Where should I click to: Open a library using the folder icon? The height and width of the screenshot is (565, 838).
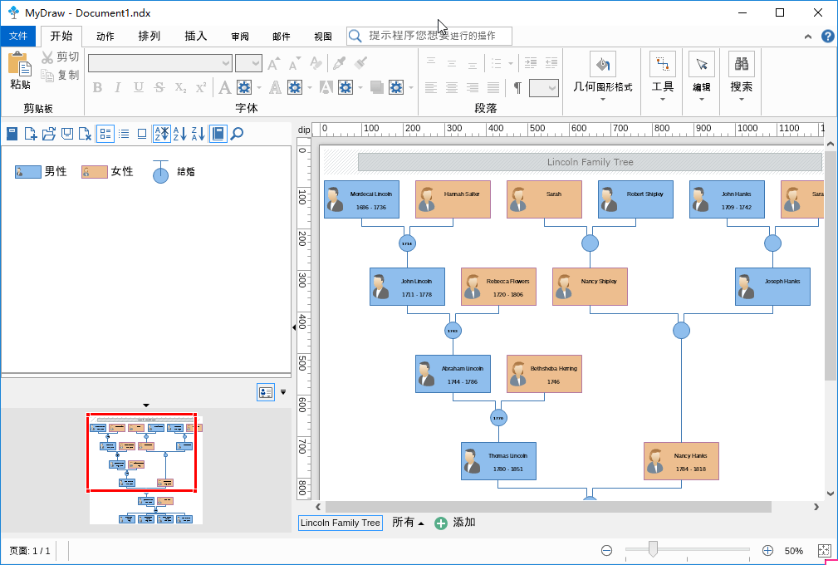point(49,134)
